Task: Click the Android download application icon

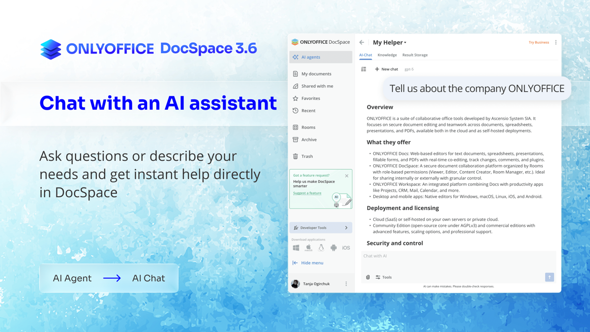Action: pyautogui.click(x=333, y=248)
